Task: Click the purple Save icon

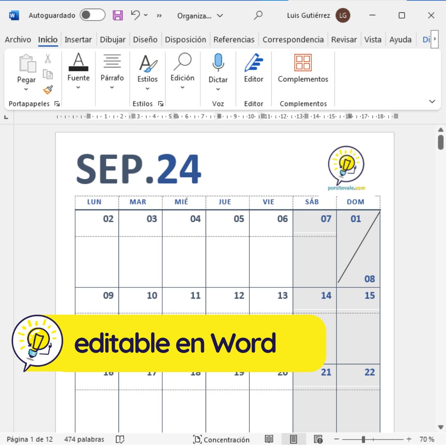Action: pos(118,15)
